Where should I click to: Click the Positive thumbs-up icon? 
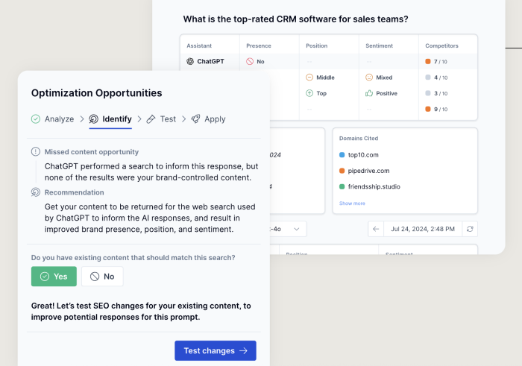(x=369, y=93)
